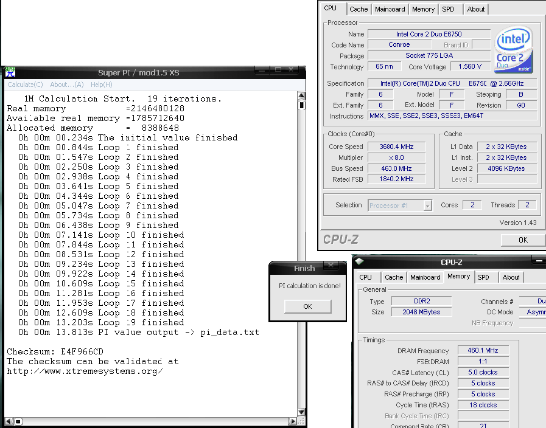Click the PI value output pi_data.txt line

139,332
